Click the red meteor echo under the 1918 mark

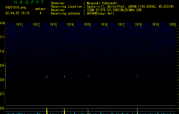137,75
